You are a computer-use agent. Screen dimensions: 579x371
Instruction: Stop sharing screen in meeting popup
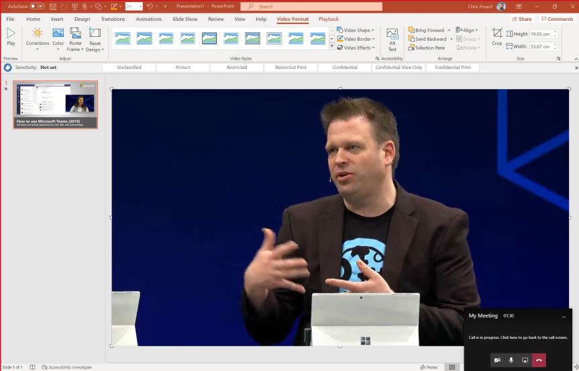click(525, 360)
